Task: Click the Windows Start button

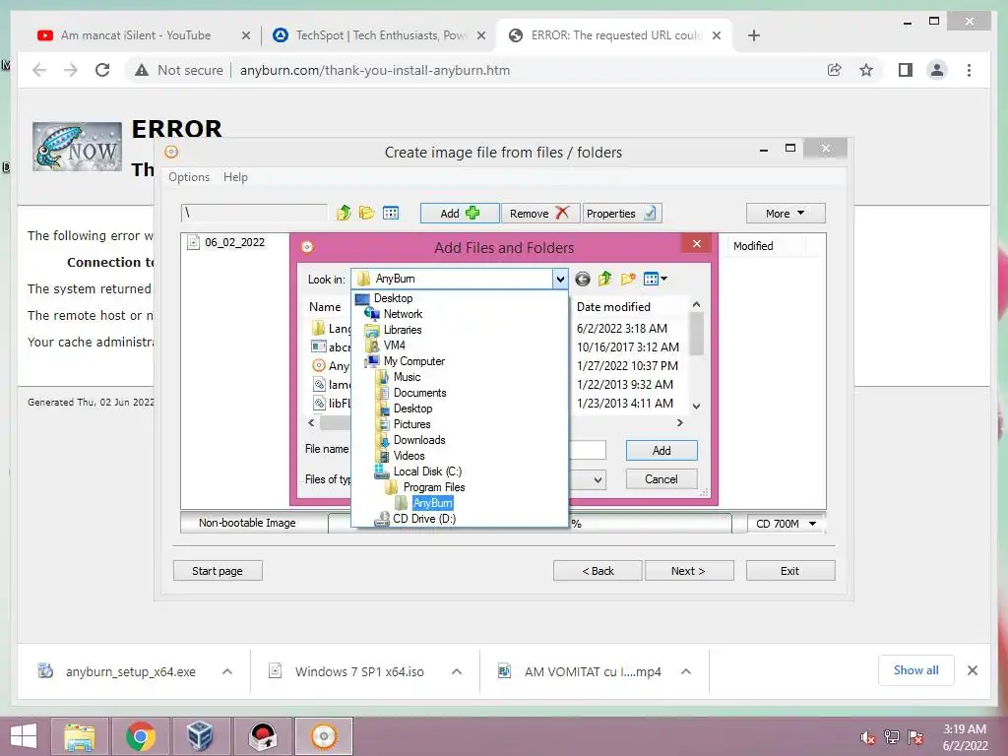Action: pyautogui.click(x=25, y=736)
